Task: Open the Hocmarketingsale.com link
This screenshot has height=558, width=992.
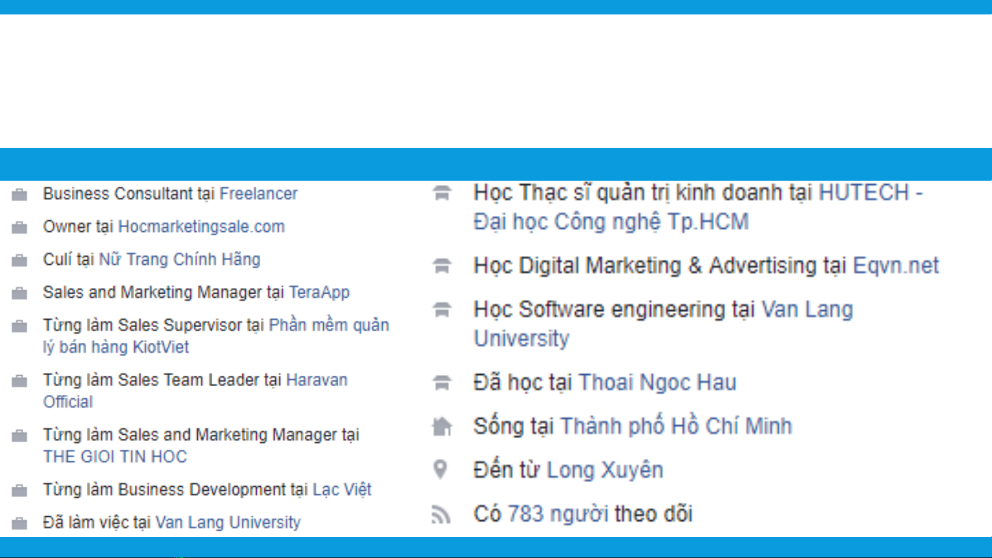Action: [201, 227]
